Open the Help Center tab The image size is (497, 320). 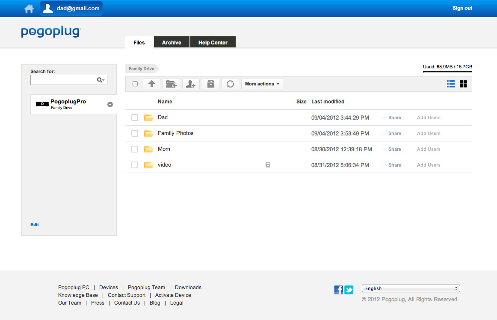click(x=213, y=43)
